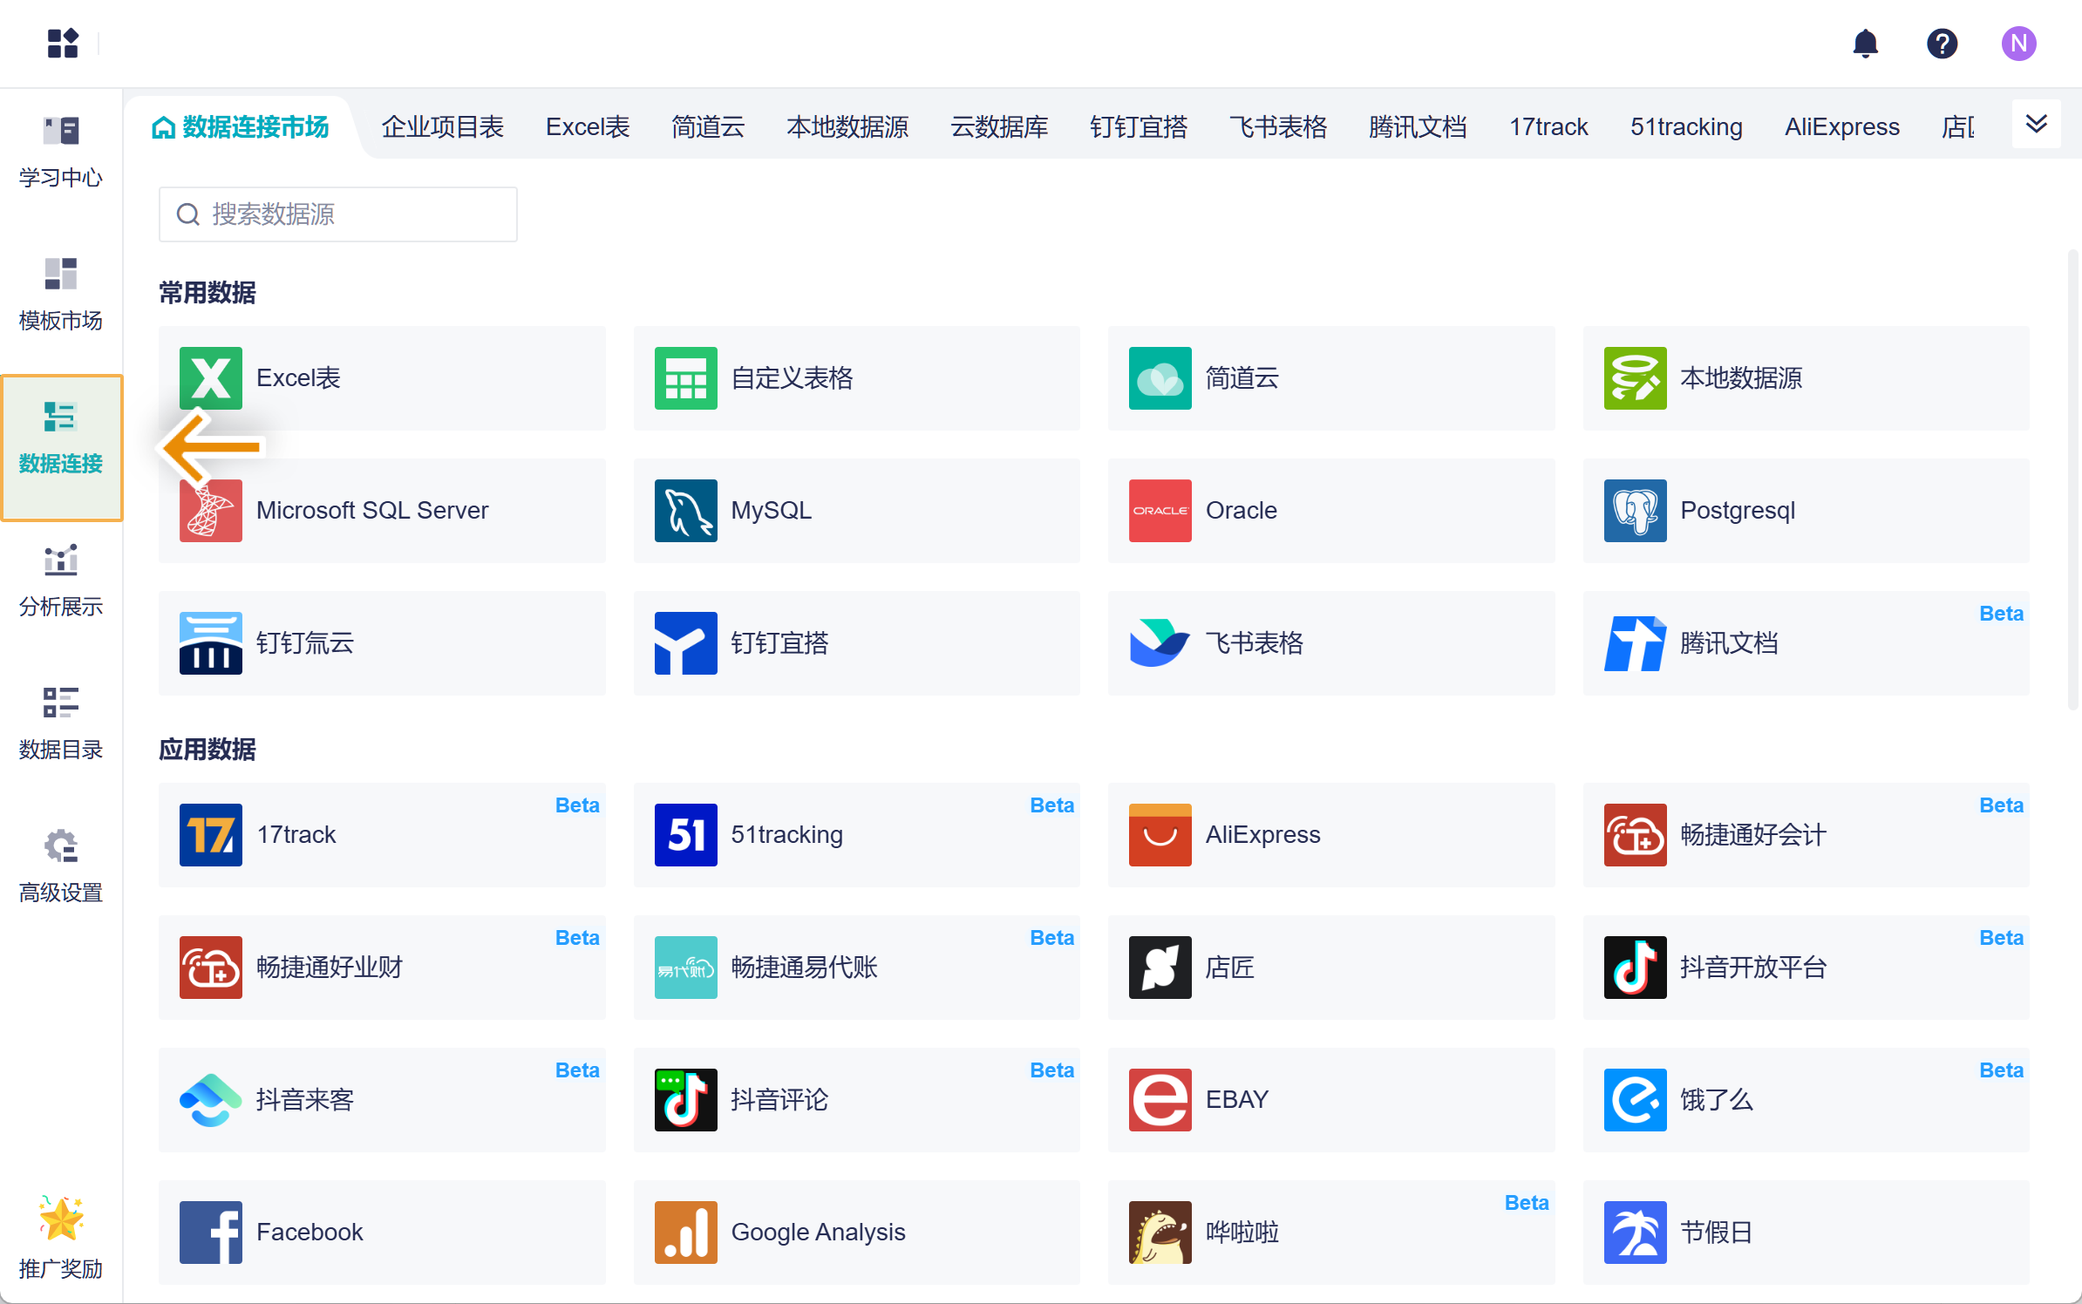Pick the 抖音开放平台 data source card

click(1806, 968)
